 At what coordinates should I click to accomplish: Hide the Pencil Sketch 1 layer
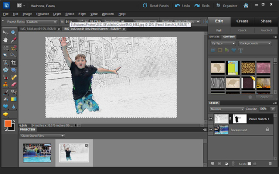pos(211,118)
